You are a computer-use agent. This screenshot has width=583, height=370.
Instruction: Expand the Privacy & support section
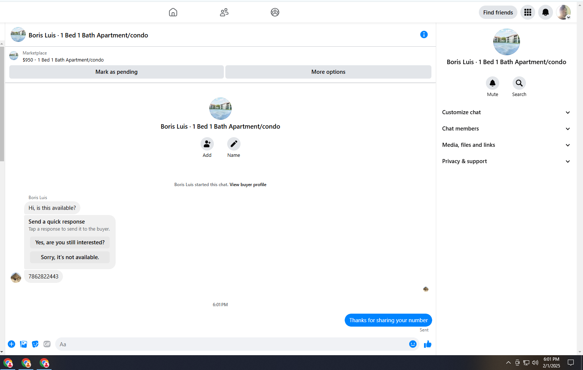506,161
